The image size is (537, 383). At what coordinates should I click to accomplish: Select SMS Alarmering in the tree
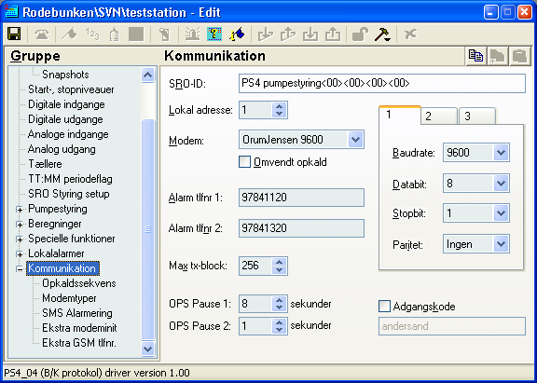coord(77,313)
